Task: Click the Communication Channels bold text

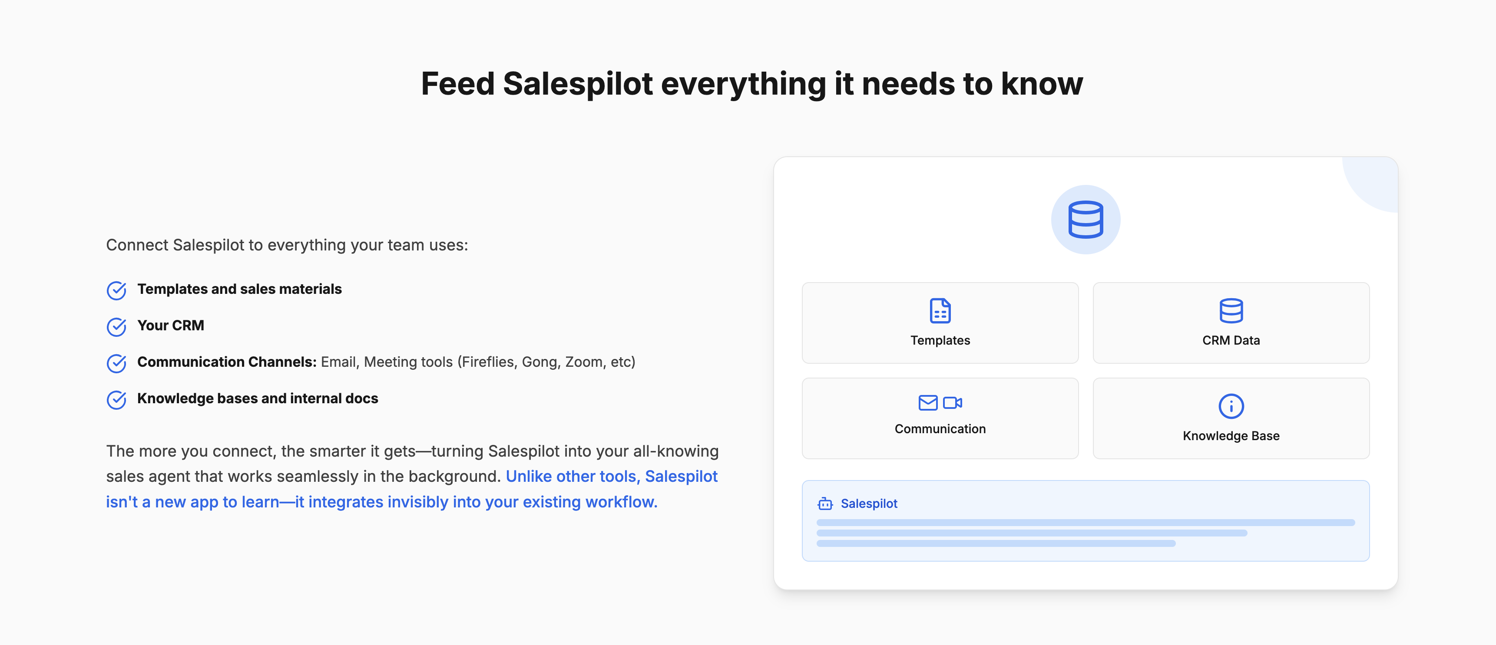Action: [226, 362]
